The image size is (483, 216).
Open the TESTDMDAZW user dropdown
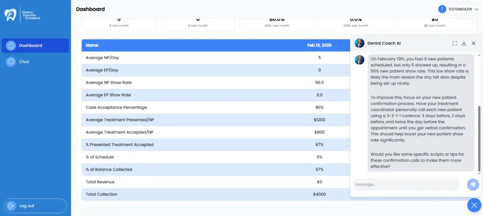[458, 9]
